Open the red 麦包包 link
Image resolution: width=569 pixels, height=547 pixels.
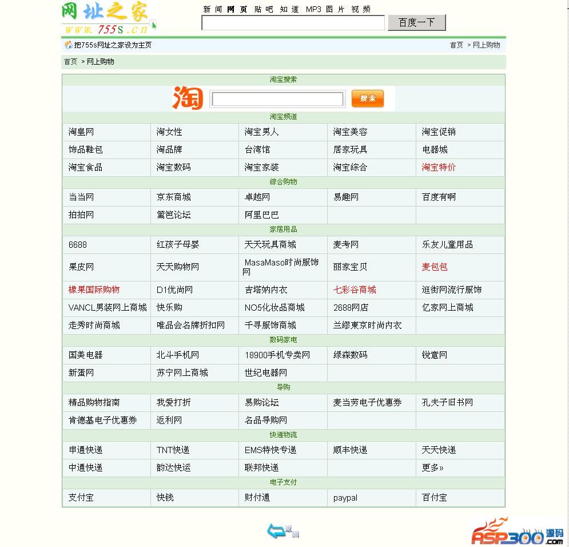pyautogui.click(x=435, y=267)
